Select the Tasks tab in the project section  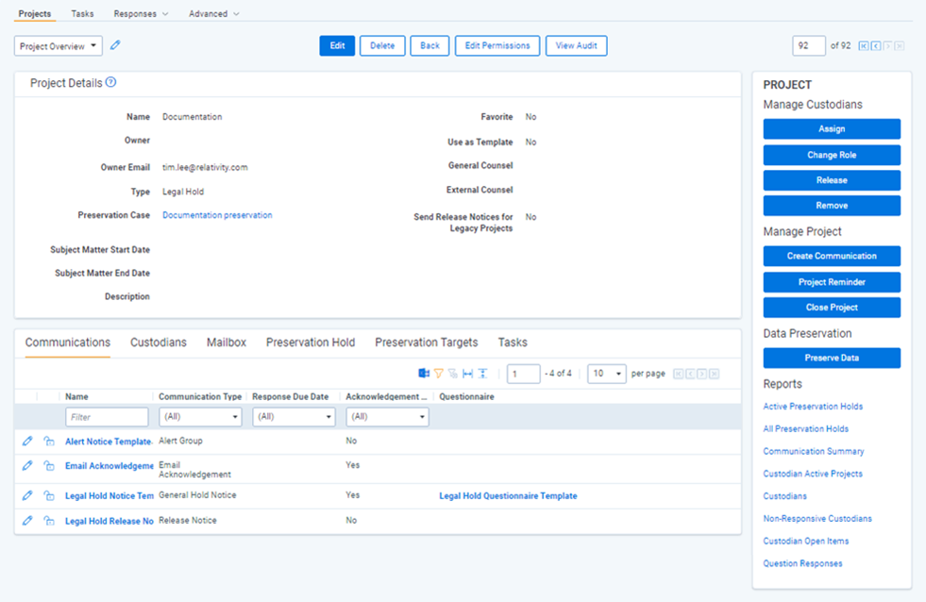tap(513, 343)
